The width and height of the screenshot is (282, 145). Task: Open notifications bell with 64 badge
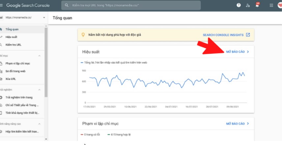tap(257, 5)
